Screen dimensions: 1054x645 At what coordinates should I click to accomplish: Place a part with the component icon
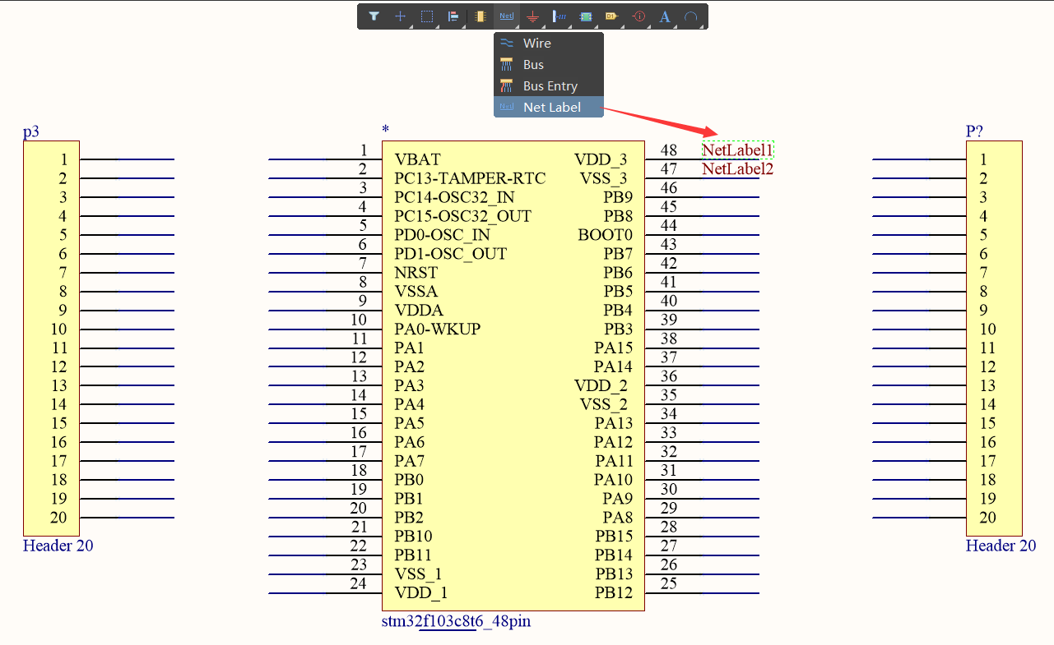pos(481,16)
